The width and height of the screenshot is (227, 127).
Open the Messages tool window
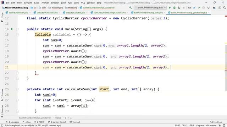pyautogui.click(x=12, y=122)
